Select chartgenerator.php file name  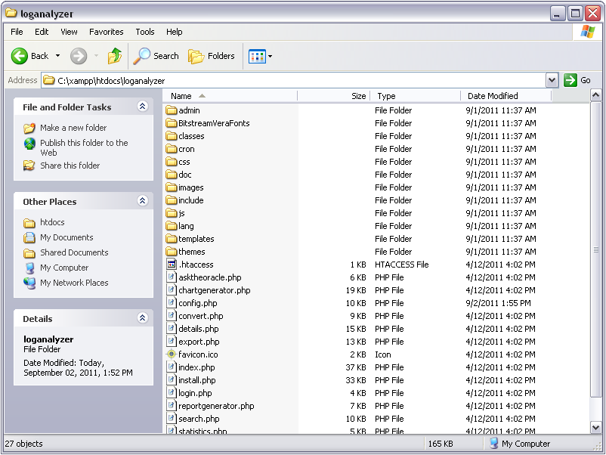[x=215, y=290]
